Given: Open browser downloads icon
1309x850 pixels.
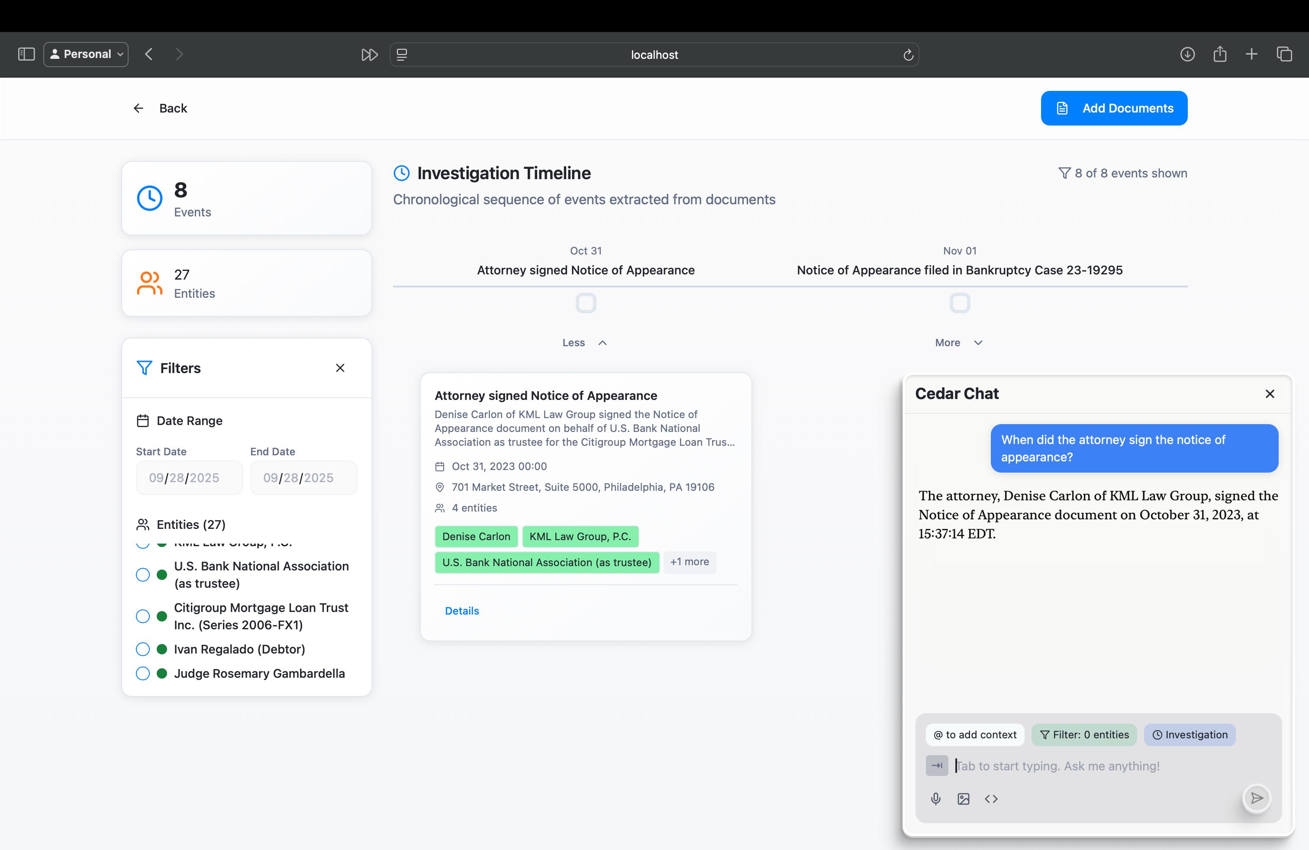Looking at the screenshot, I should [x=1187, y=54].
